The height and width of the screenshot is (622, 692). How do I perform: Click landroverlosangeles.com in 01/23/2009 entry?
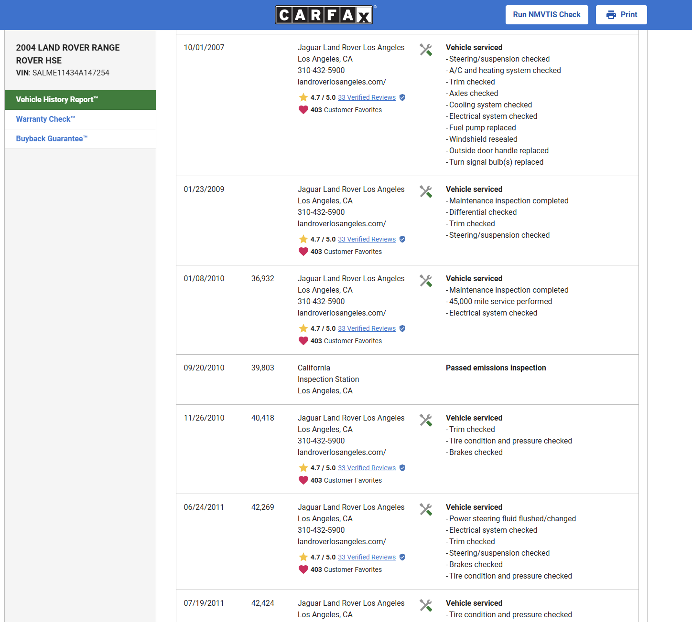342,224
